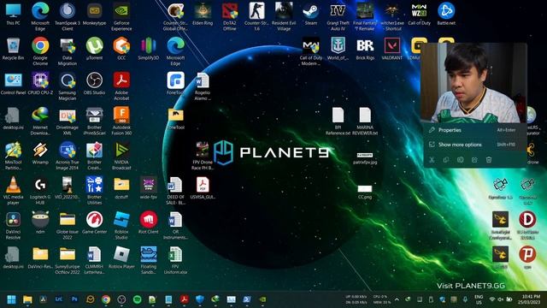Select the Resident Evil Village icon

pos(284,16)
